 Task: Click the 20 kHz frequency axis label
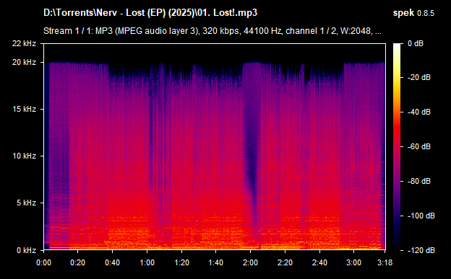[x=24, y=62]
